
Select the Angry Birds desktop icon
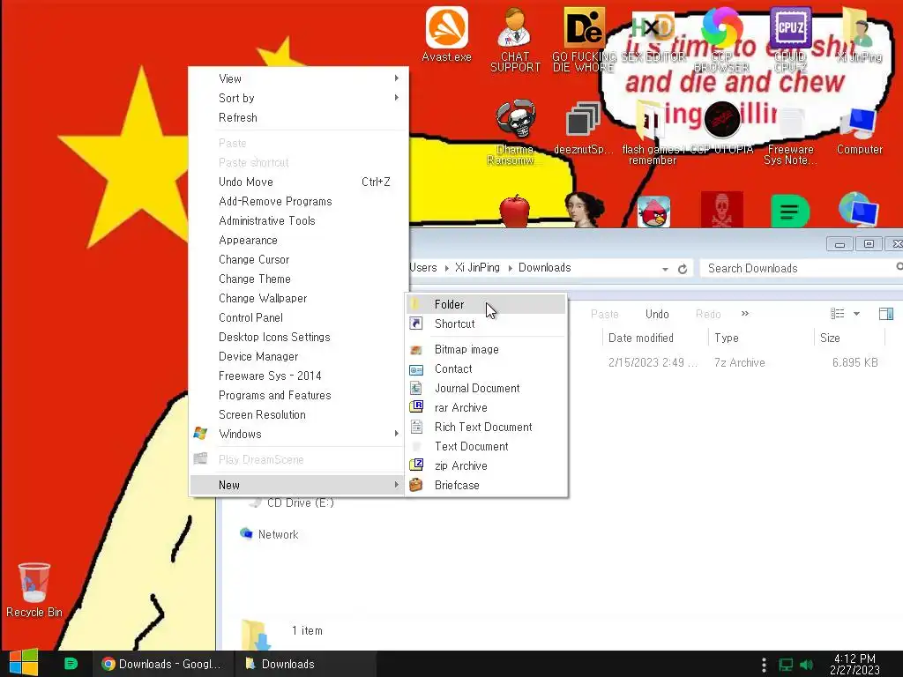[653, 212]
